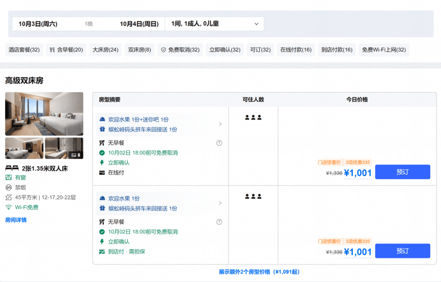
Task: Click the help icon beside 无早餐 in 到店付 option
Action: 219,222
